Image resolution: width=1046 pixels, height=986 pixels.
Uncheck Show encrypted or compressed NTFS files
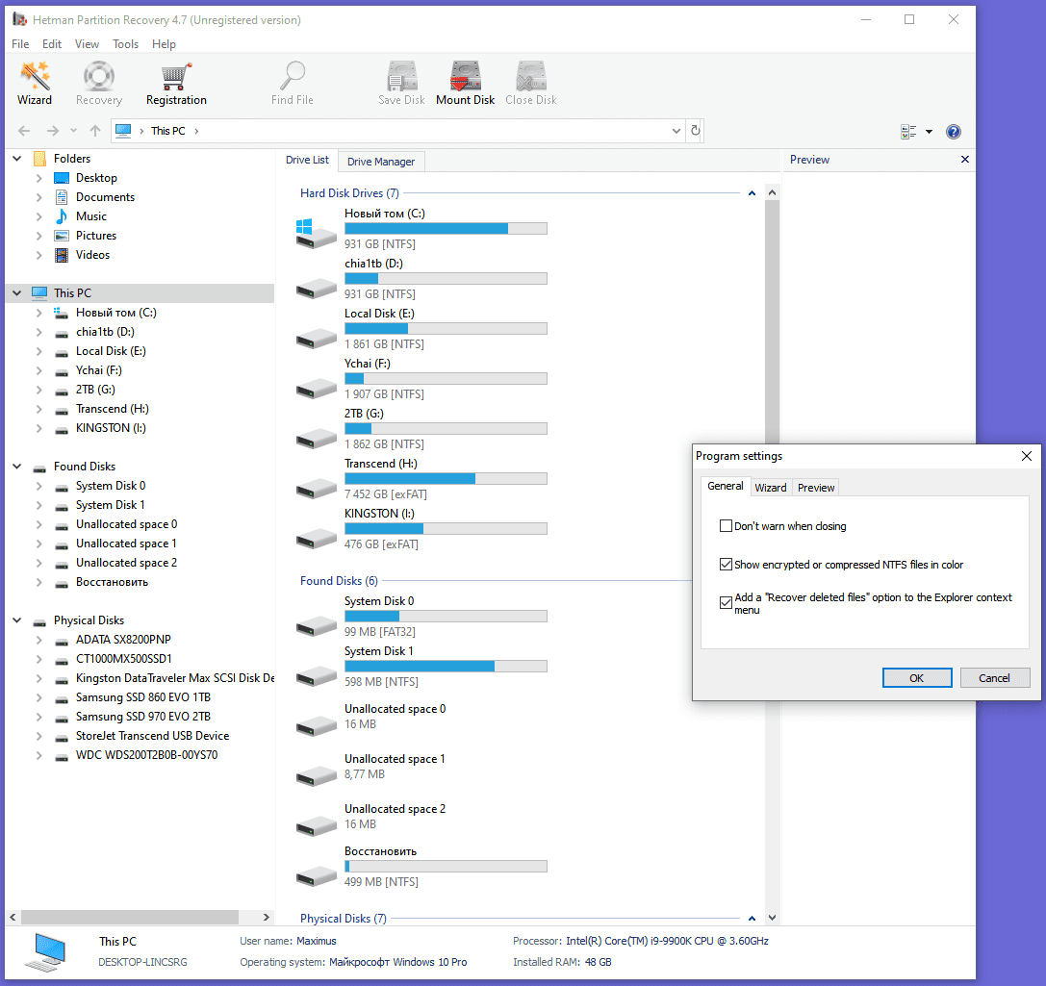pos(726,565)
